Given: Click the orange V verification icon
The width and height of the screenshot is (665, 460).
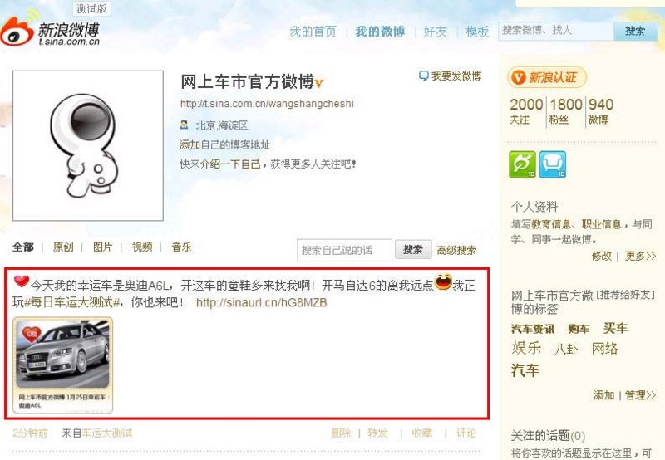Looking at the screenshot, I should pyautogui.click(x=517, y=77).
